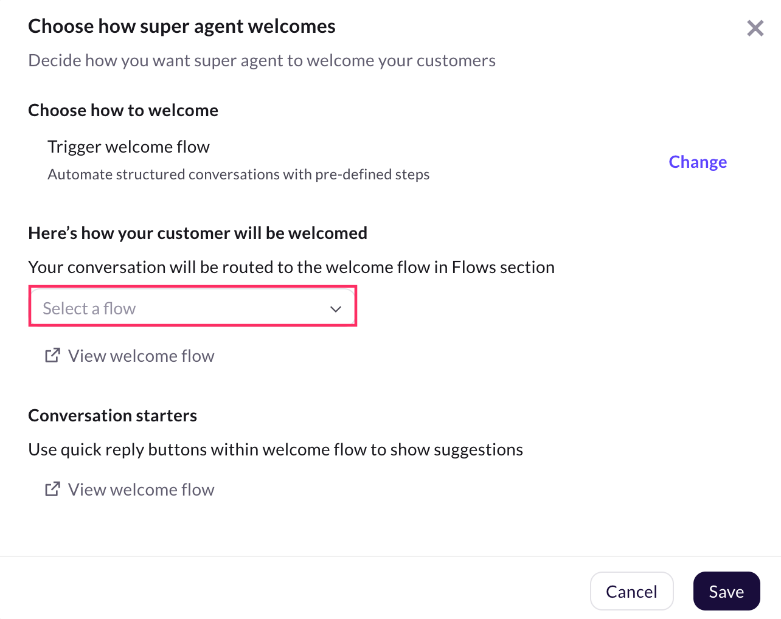Image resolution: width=781 pixels, height=619 pixels.
Task: Click the Change link for welcome method
Action: [x=698, y=162]
